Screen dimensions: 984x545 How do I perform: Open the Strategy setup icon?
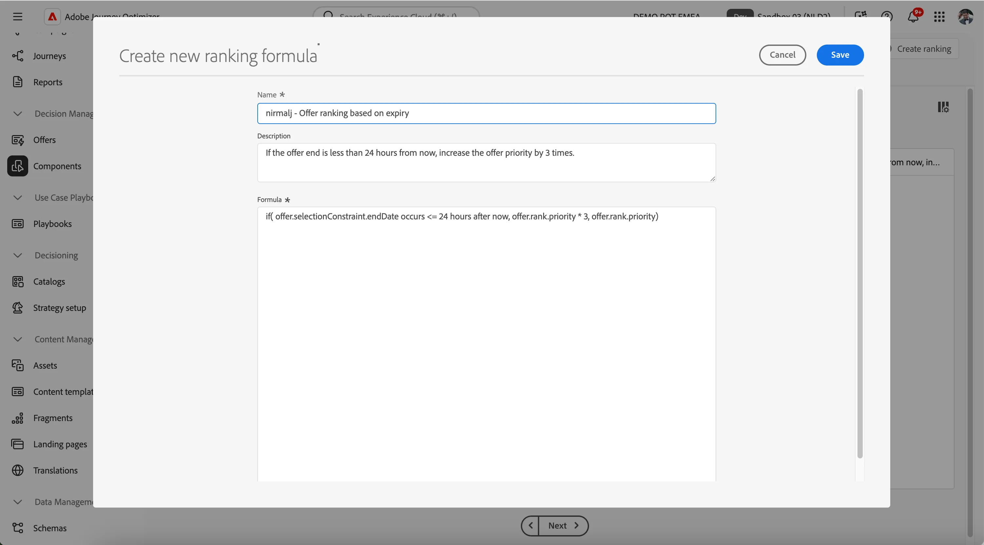(18, 308)
